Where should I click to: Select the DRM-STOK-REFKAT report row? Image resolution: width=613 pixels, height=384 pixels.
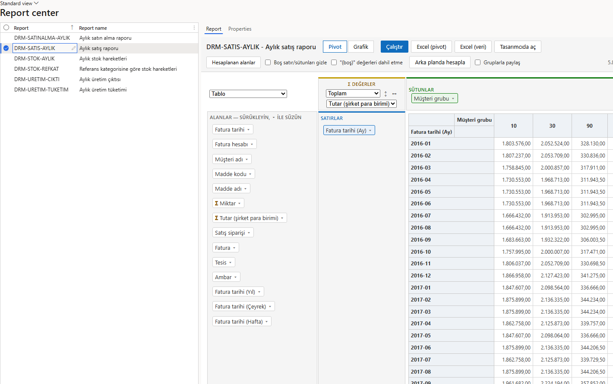pos(99,69)
